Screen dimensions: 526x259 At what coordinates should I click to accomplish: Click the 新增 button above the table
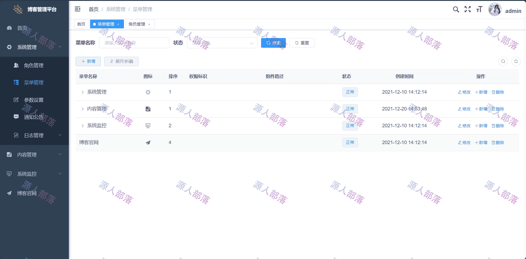point(88,61)
